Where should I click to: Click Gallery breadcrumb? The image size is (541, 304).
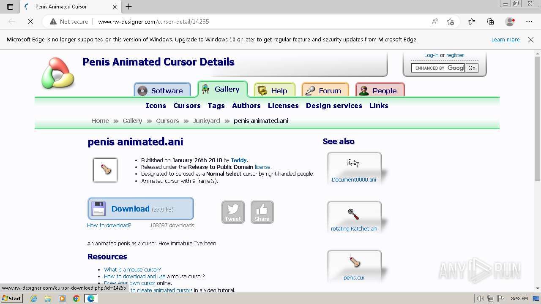coord(132,121)
